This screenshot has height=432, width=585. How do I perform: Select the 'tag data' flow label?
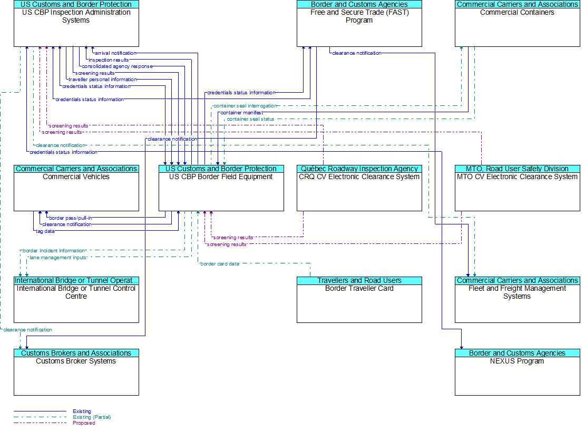pos(45,231)
